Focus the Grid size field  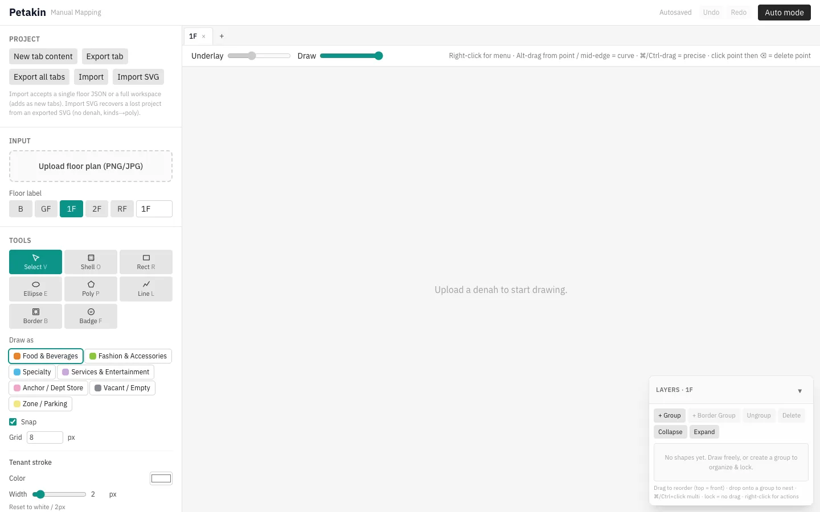[x=45, y=437]
